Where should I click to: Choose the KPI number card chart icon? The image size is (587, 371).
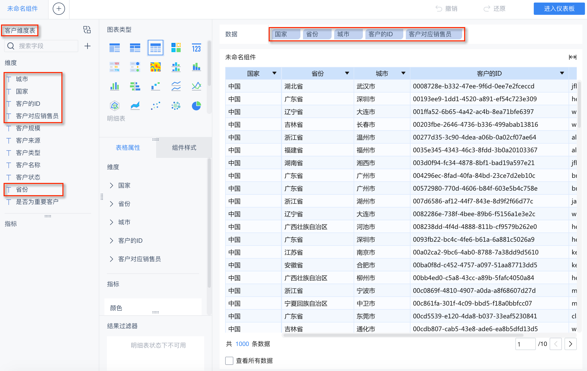point(196,48)
